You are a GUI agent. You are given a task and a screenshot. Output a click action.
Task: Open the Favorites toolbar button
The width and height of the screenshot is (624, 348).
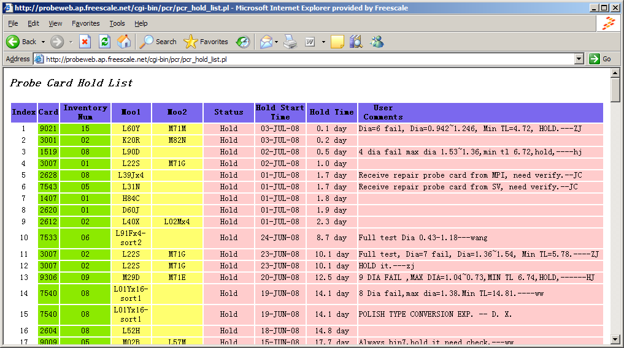point(206,42)
